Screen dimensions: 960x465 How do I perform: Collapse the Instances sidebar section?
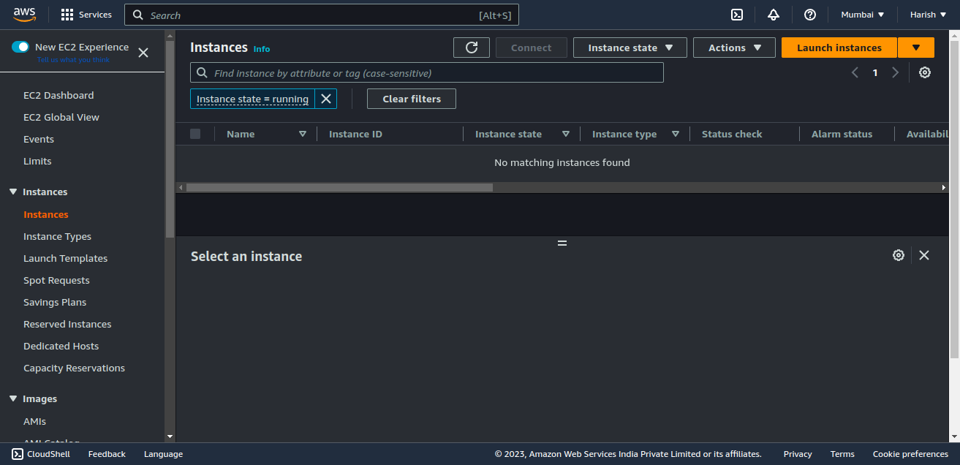tap(13, 192)
